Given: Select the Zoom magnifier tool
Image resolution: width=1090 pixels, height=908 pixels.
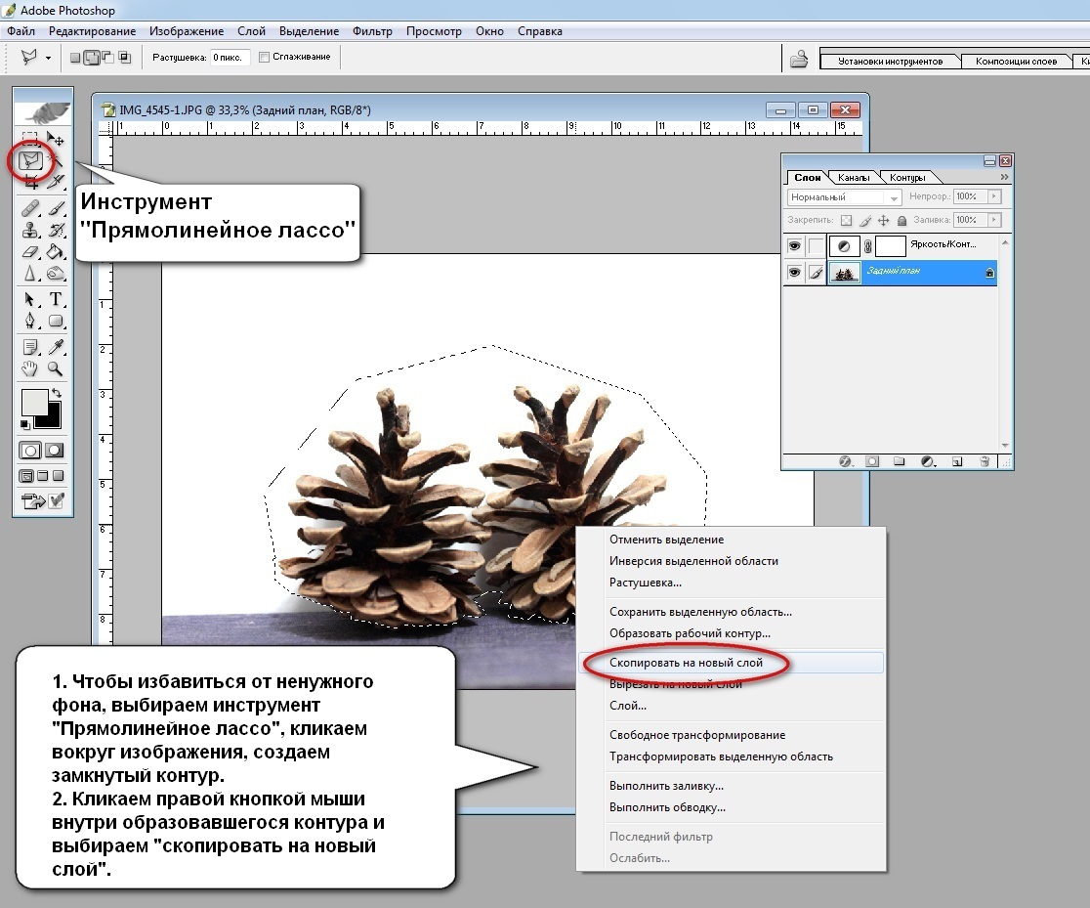Looking at the screenshot, I should [56, 368].
